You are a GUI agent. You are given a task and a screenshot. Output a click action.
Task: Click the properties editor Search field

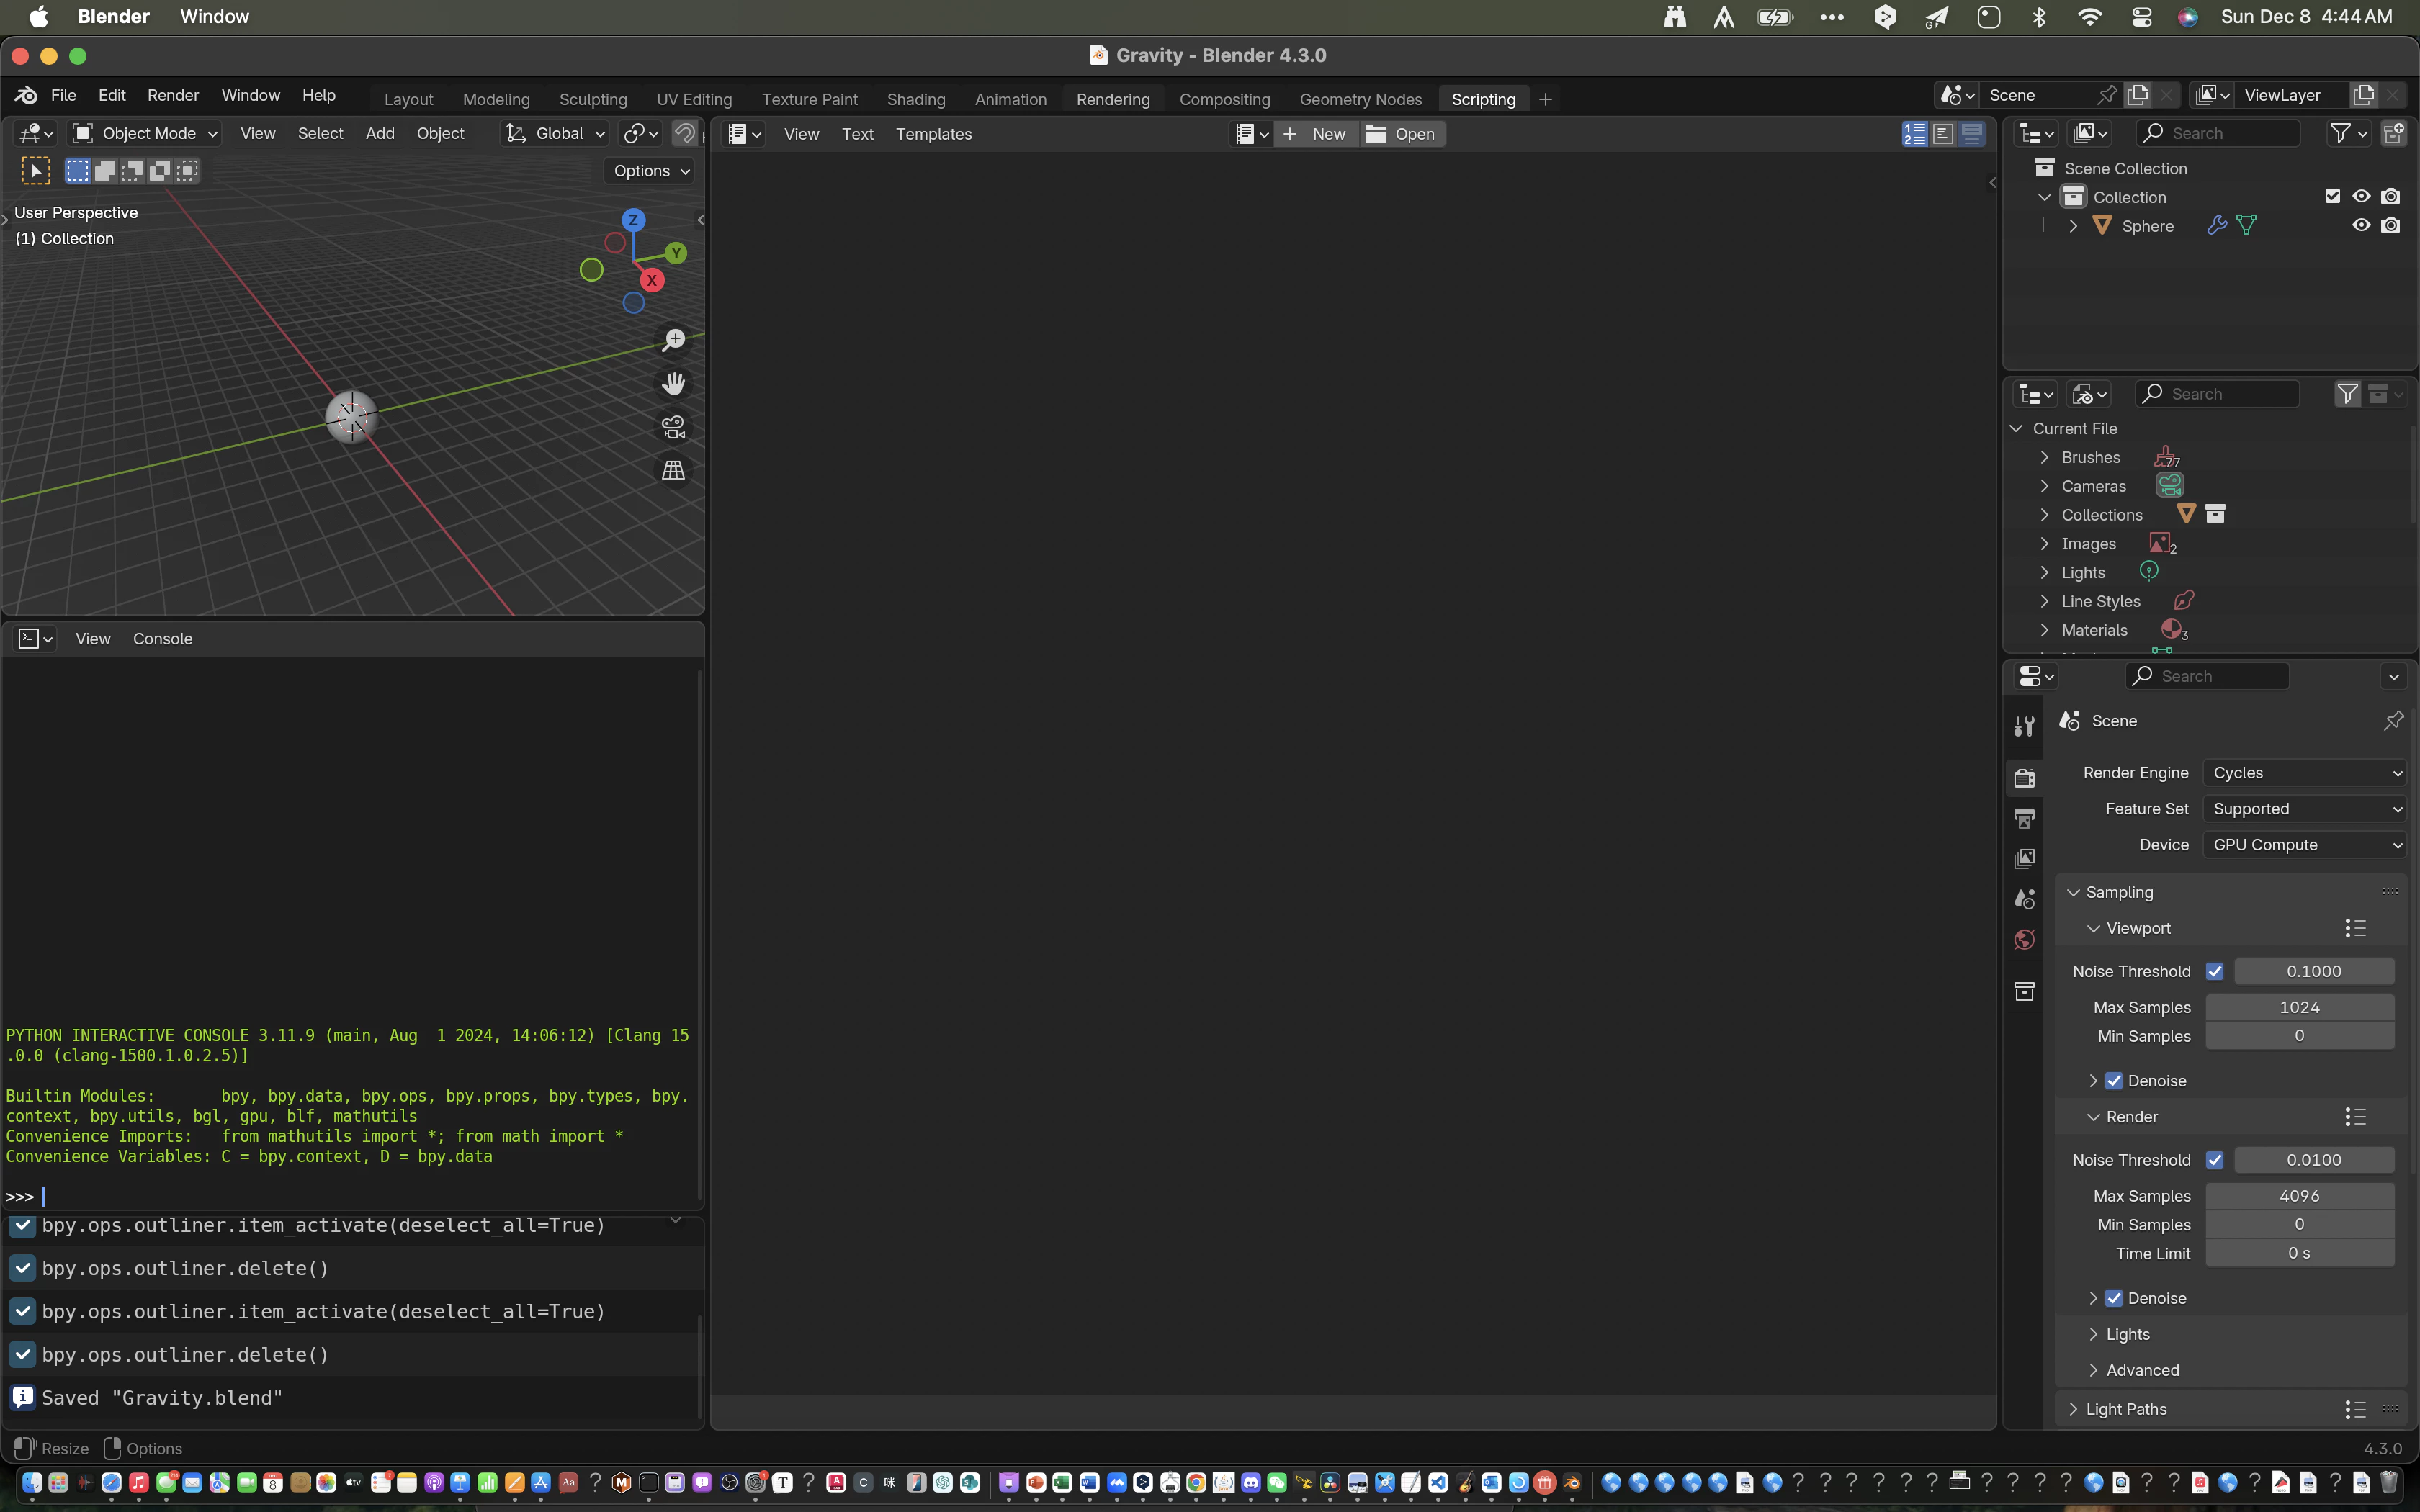2207,677
